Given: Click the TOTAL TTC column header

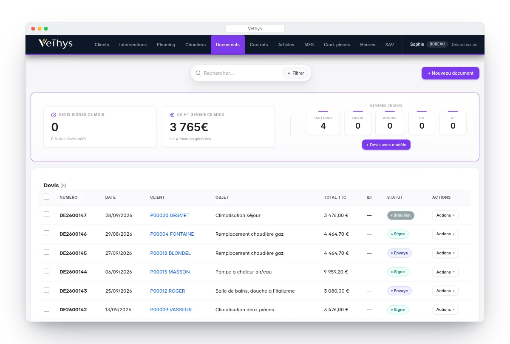Looking at the screenshot, I should [336, 197].
